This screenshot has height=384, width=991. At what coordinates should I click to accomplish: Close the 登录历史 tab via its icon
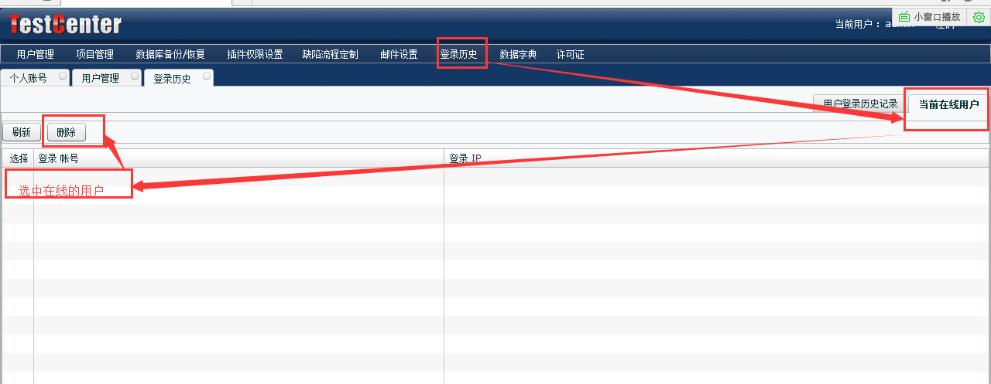click(207, 76)
